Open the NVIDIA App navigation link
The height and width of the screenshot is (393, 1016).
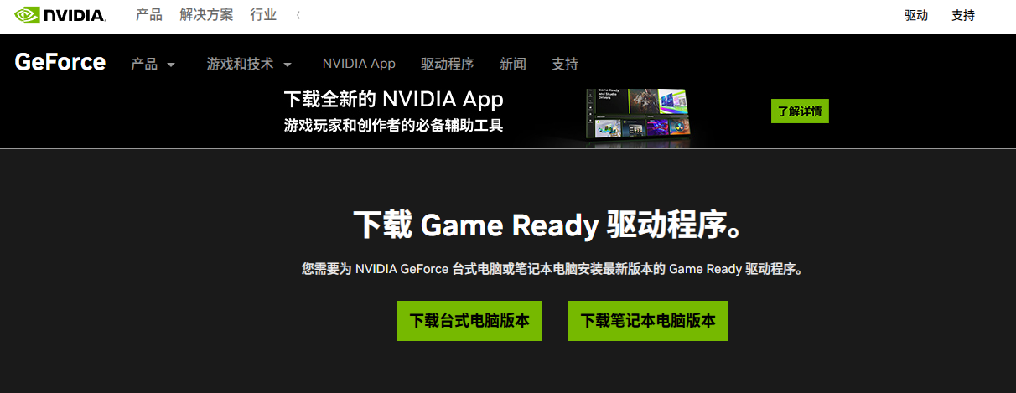359,64
